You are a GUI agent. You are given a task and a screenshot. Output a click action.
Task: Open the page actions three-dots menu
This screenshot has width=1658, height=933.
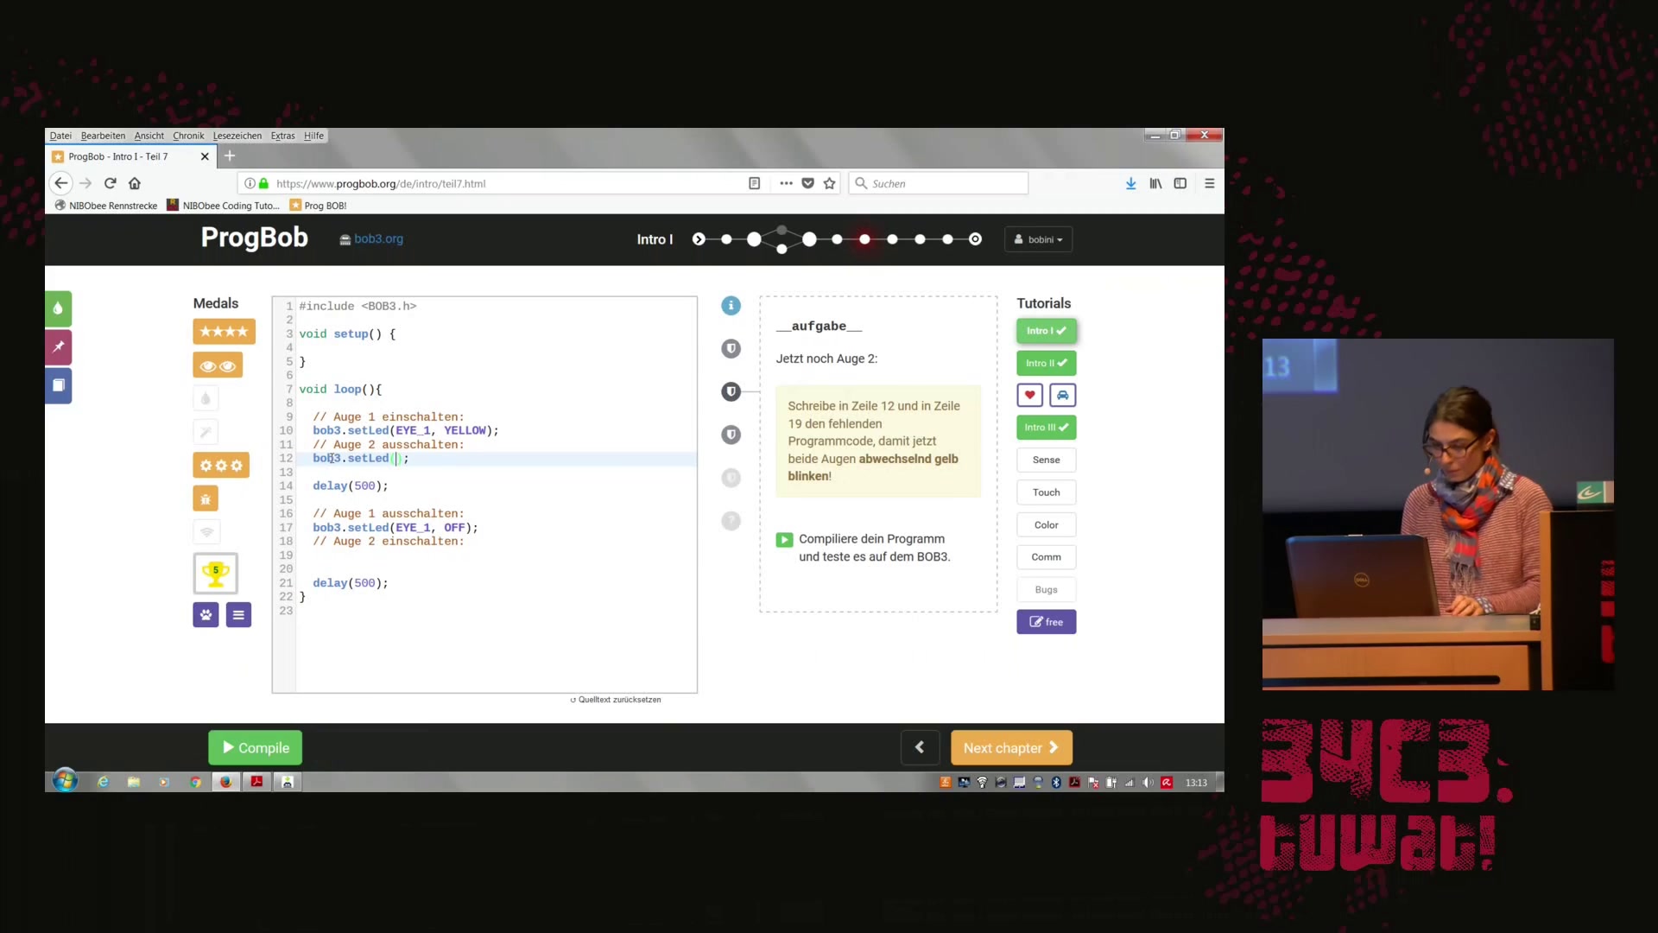pos(786,183)
